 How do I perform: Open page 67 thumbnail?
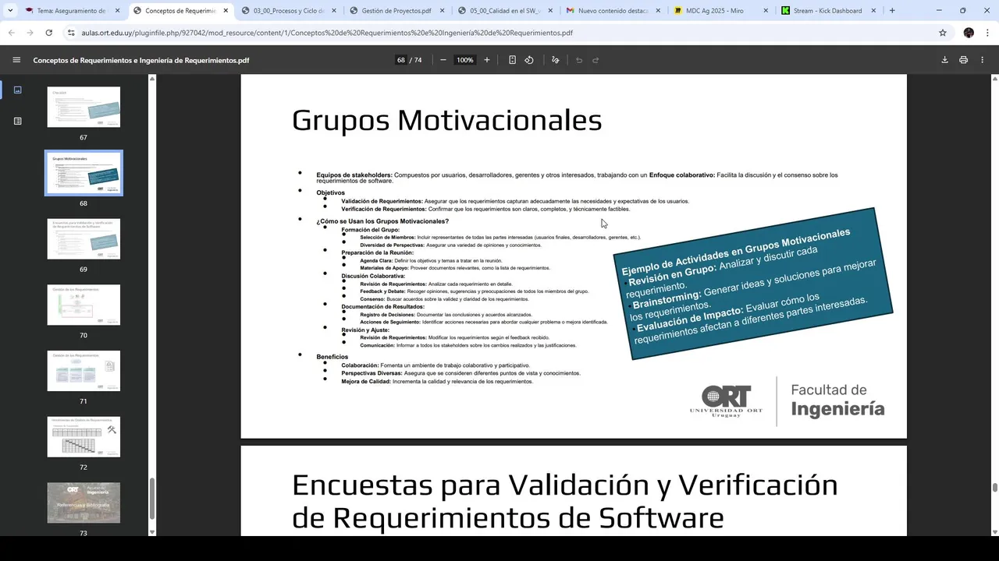click(84, 107)
